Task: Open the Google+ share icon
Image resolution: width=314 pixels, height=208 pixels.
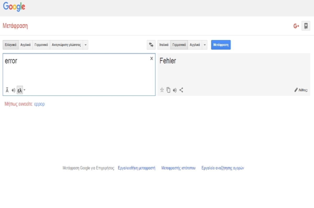Action: (296, 26)
